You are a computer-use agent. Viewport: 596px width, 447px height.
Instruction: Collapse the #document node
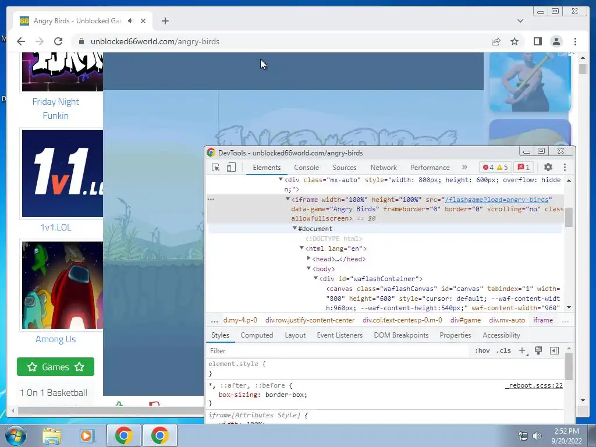tap(295, 228)
